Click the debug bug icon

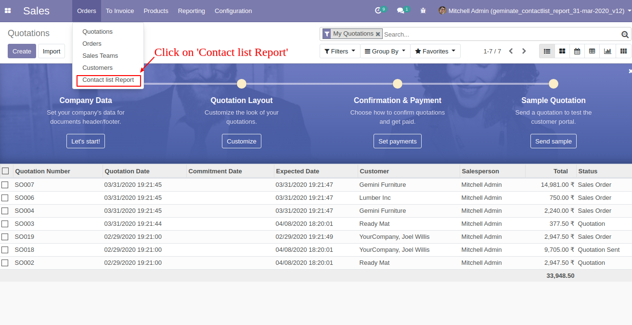tap(423, 11)
